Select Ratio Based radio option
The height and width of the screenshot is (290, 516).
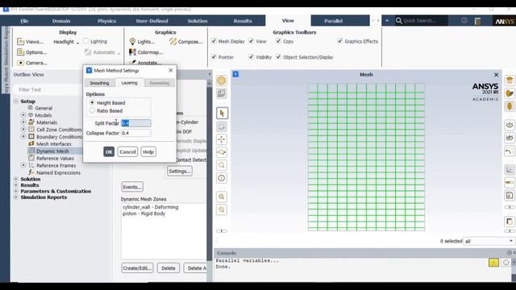[x=92, y=110]
